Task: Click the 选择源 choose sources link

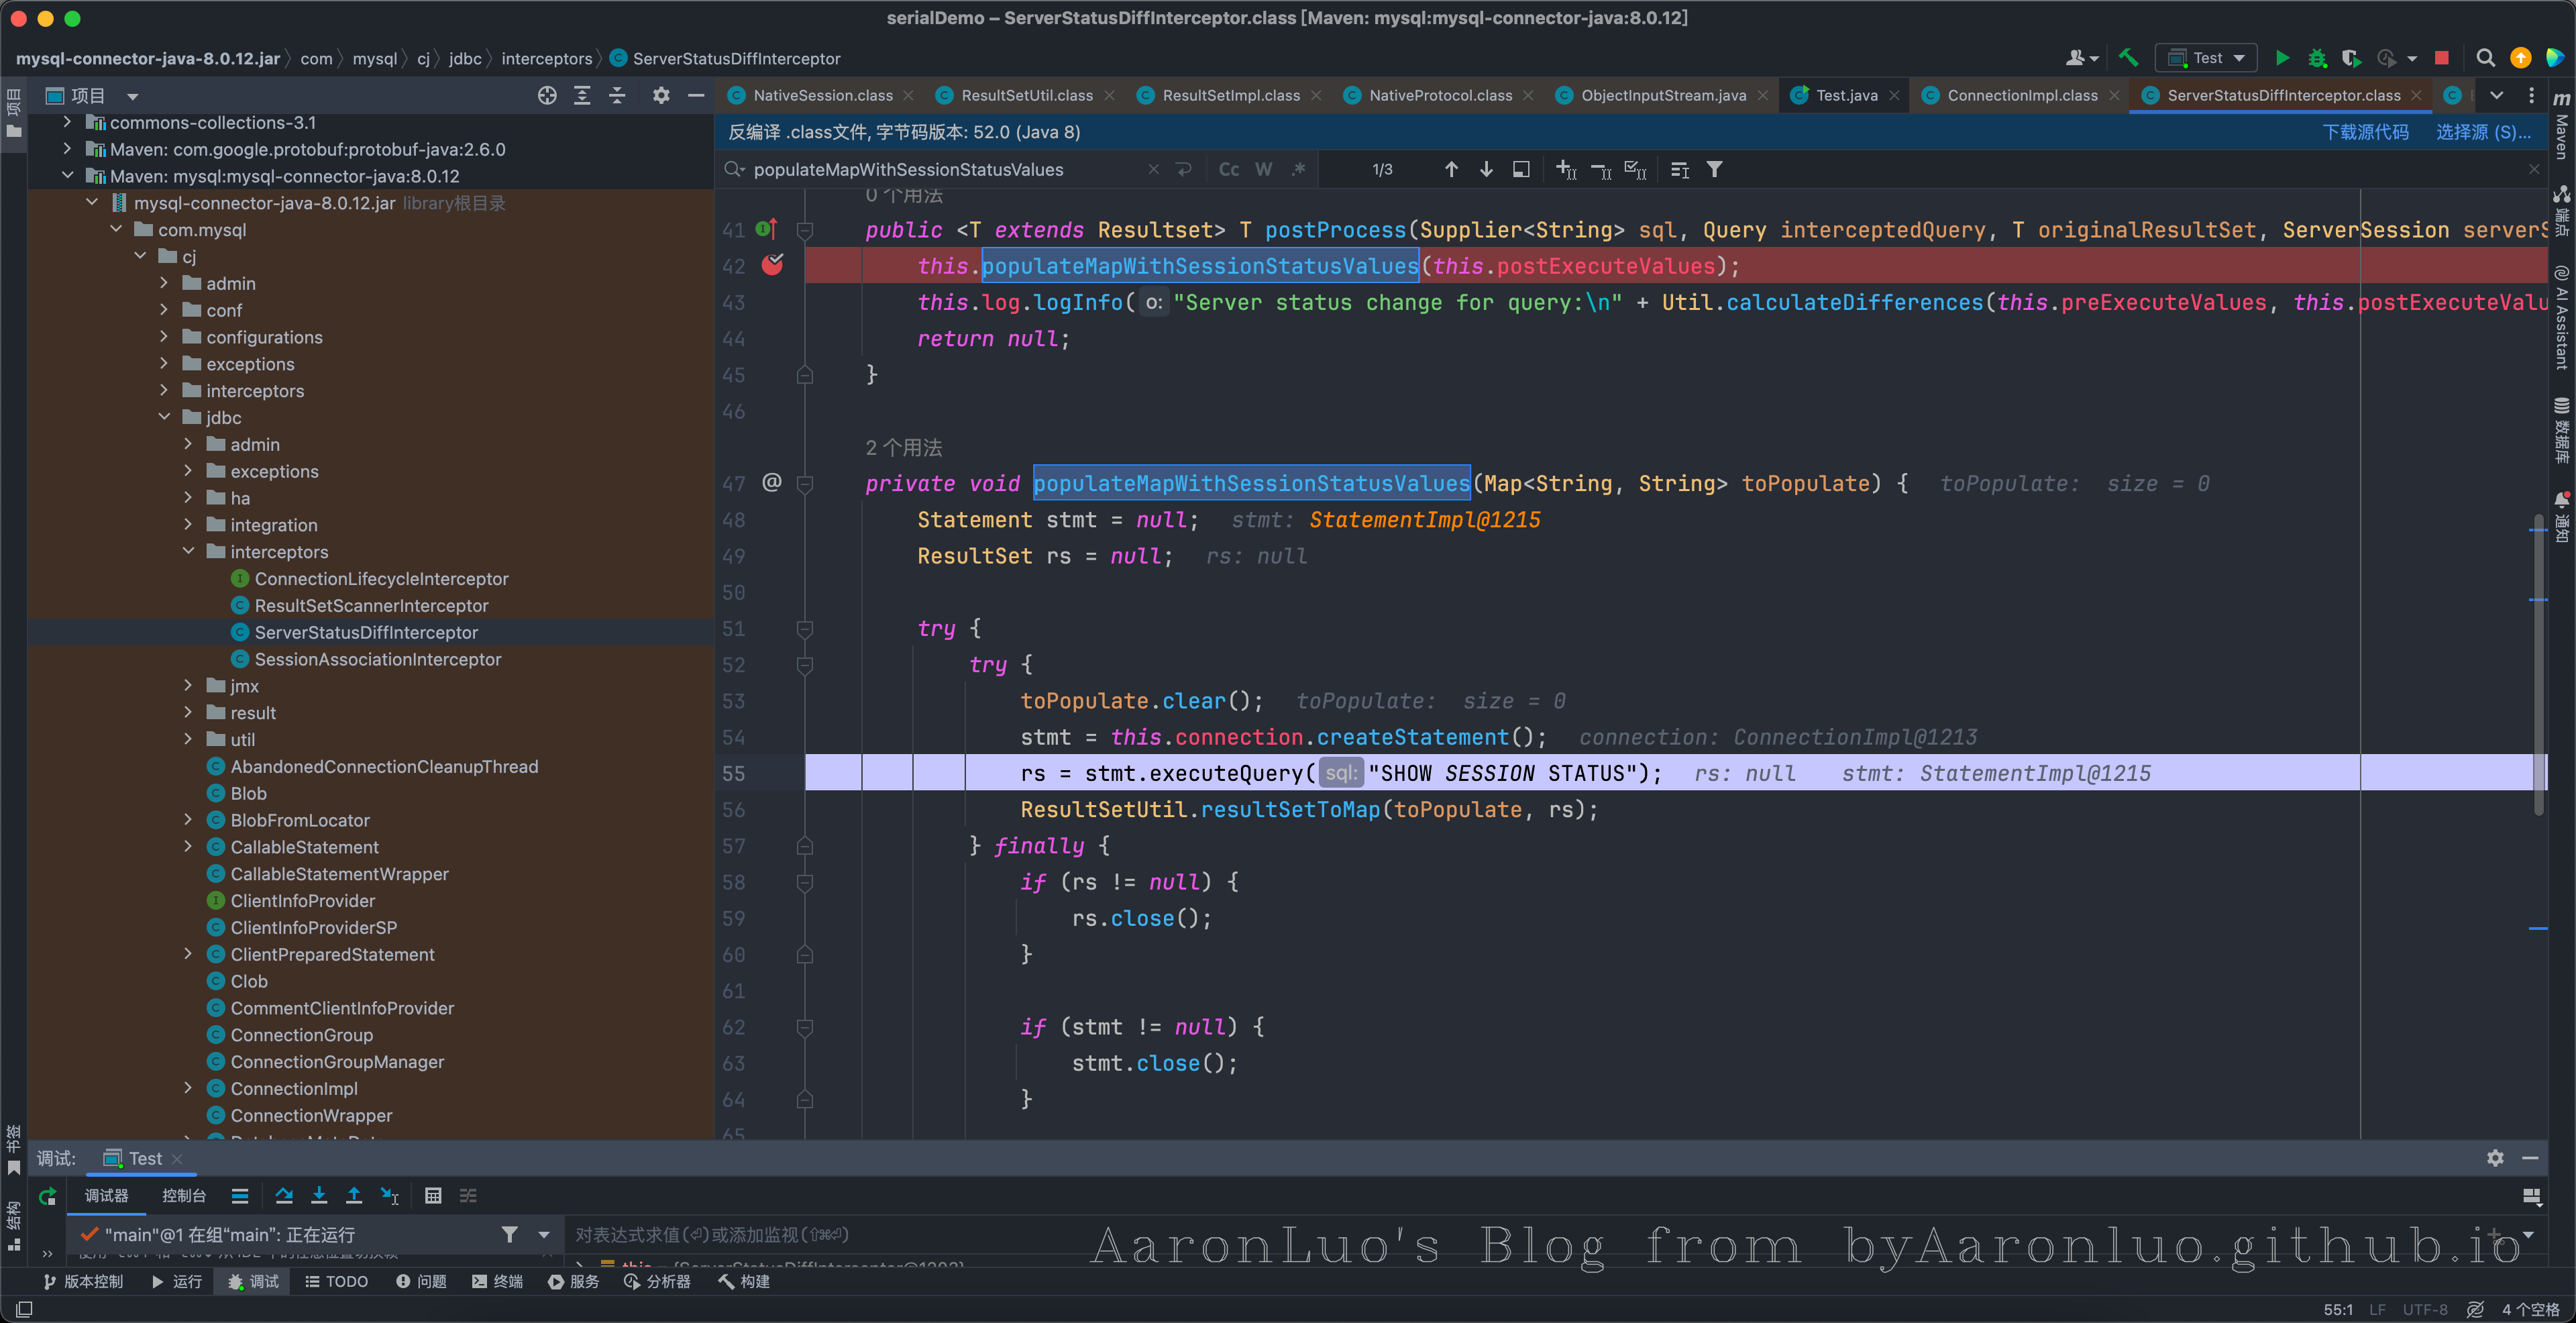Action: [x=2482, y=132]
